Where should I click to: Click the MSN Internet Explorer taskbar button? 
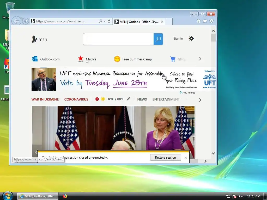[x=38, y=196]
